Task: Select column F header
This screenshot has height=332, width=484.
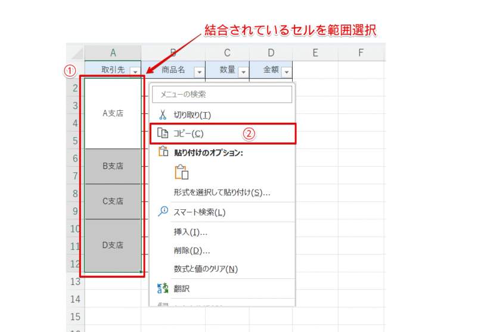Action: (x=361, y=53)
